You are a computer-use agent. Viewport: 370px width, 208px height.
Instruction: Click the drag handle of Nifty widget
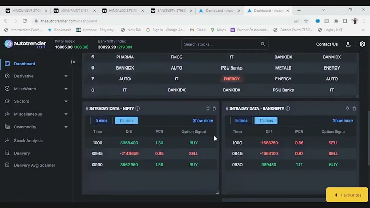[x=87, y=108]
